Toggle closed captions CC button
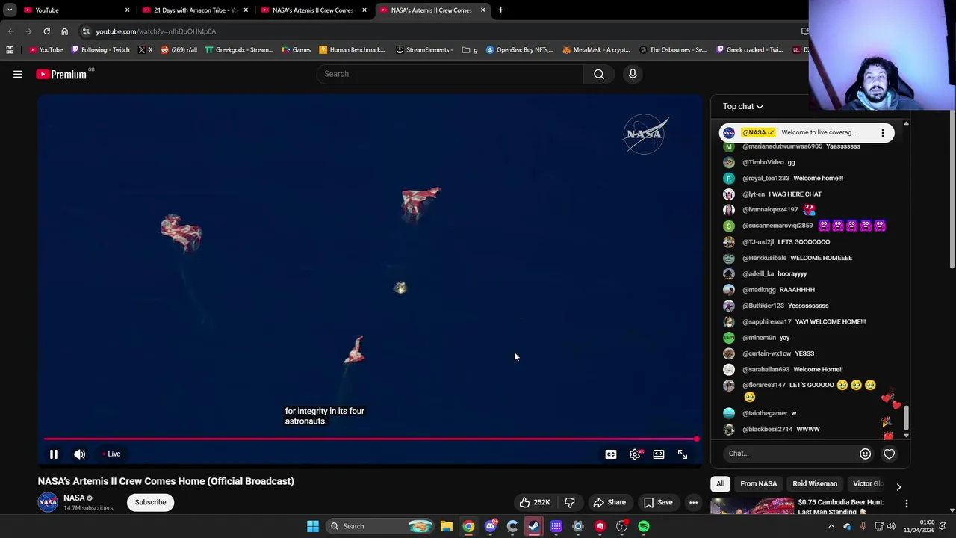Screen dimensions: 956x538 pos(611,454)
